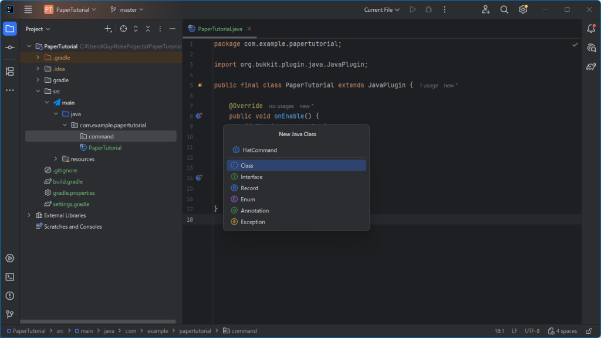Image resolution: width=601 pixels, height=338 pixels.
Task: Open the Git tool window icon
Action: tap(9, 315)
